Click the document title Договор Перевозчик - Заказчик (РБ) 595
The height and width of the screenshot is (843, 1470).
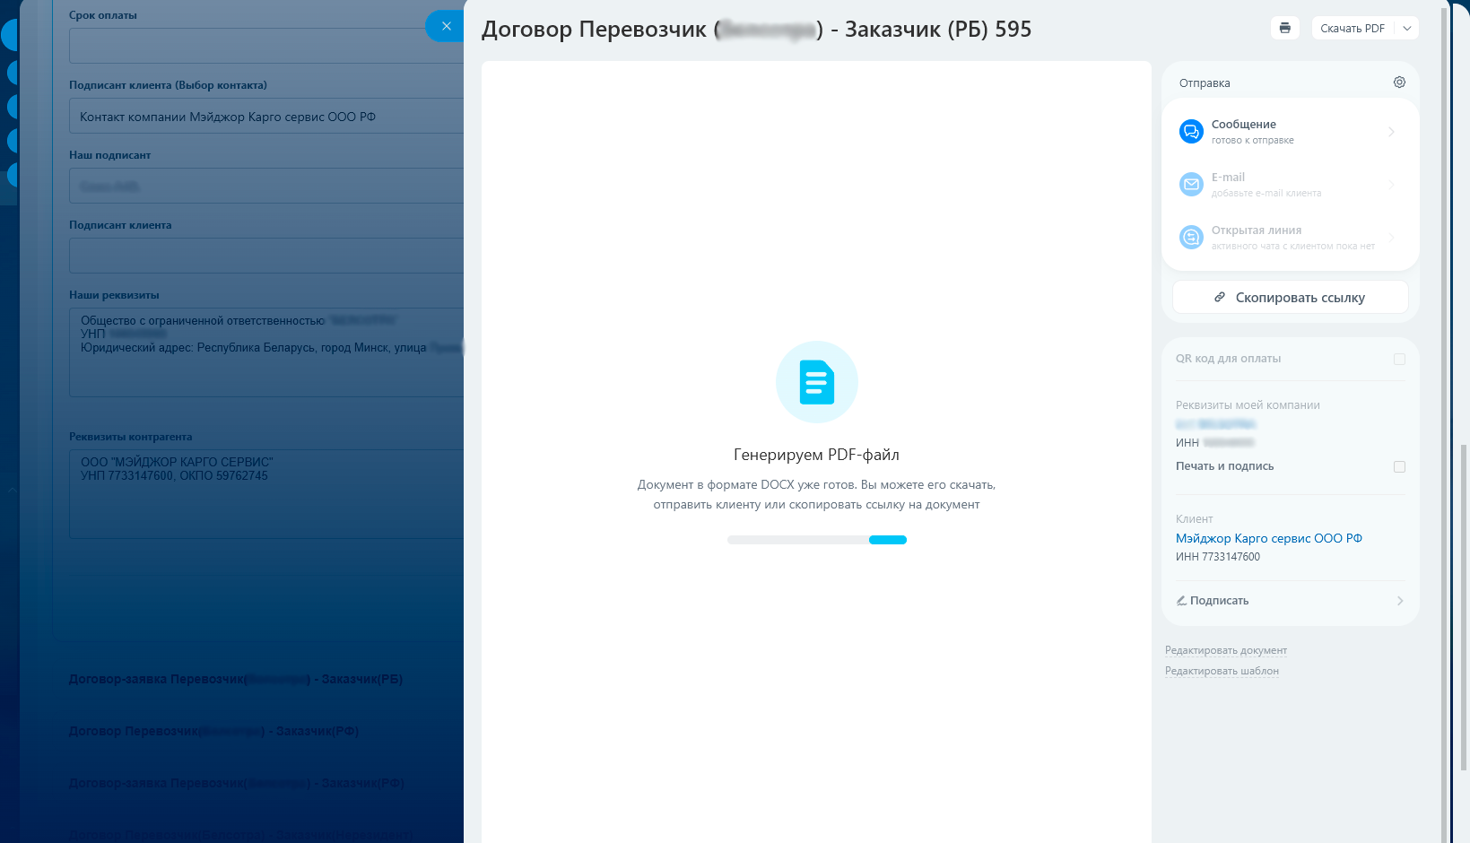tap(756, 29)
